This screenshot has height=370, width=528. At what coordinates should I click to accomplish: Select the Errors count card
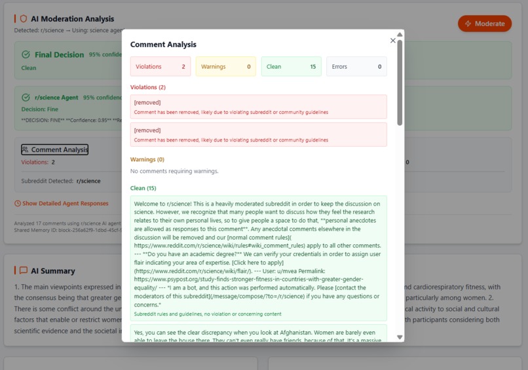[x=356, y=66]
